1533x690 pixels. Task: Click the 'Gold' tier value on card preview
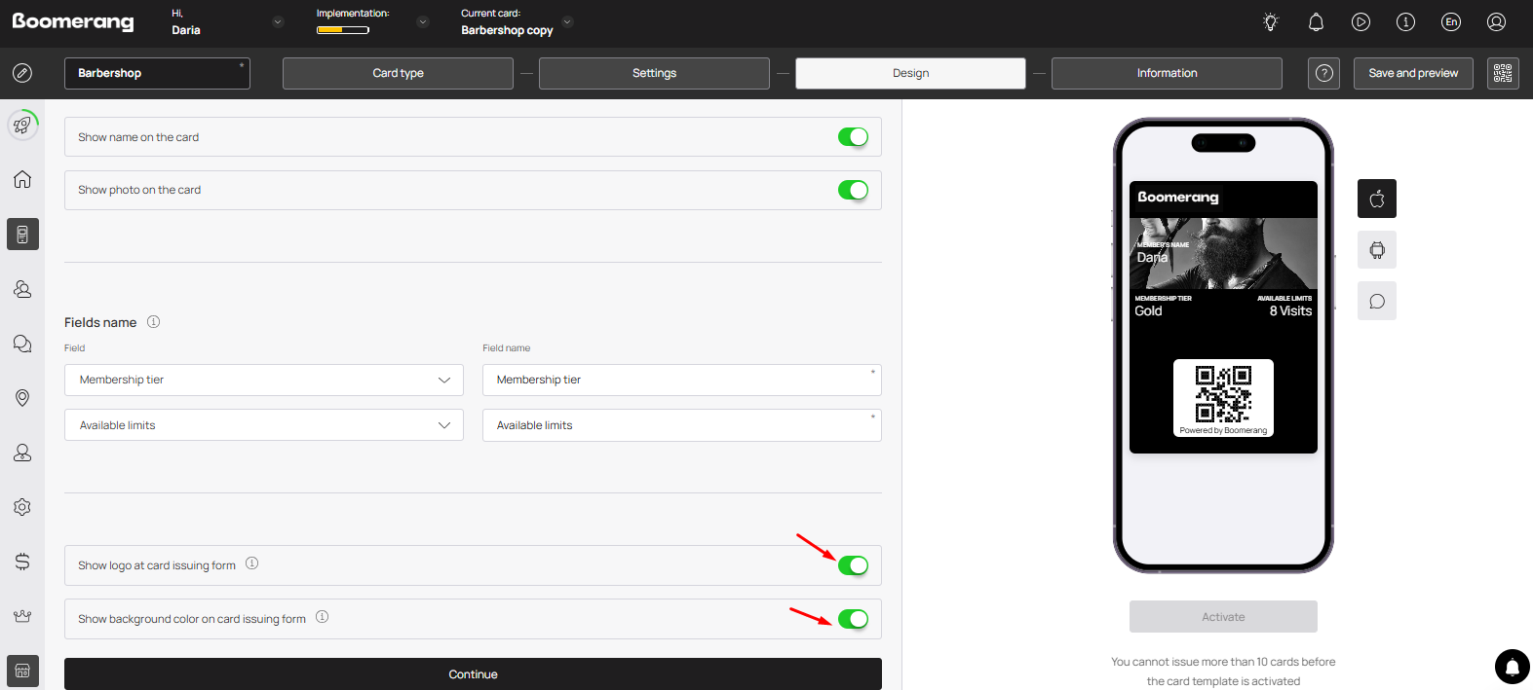(x=1148, y=311)
